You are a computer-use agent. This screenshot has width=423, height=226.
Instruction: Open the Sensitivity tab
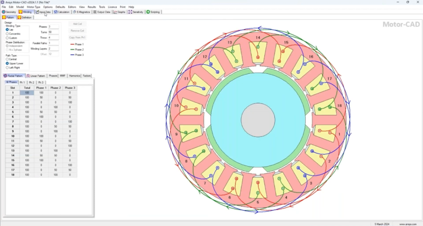pyautogui.click(x=135, y=12)
